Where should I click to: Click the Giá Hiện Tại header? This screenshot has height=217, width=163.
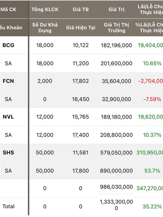tap(80, 28)
